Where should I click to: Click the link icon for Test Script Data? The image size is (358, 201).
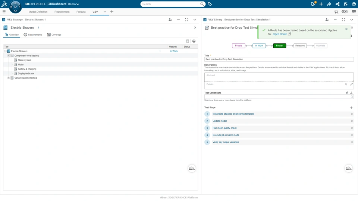tap(347, 93)
